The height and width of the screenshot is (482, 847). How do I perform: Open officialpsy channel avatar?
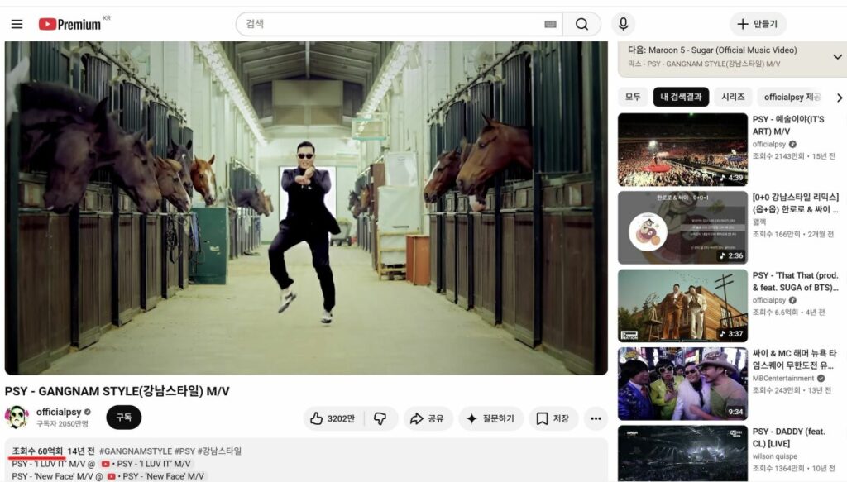(x=17, y=418)
